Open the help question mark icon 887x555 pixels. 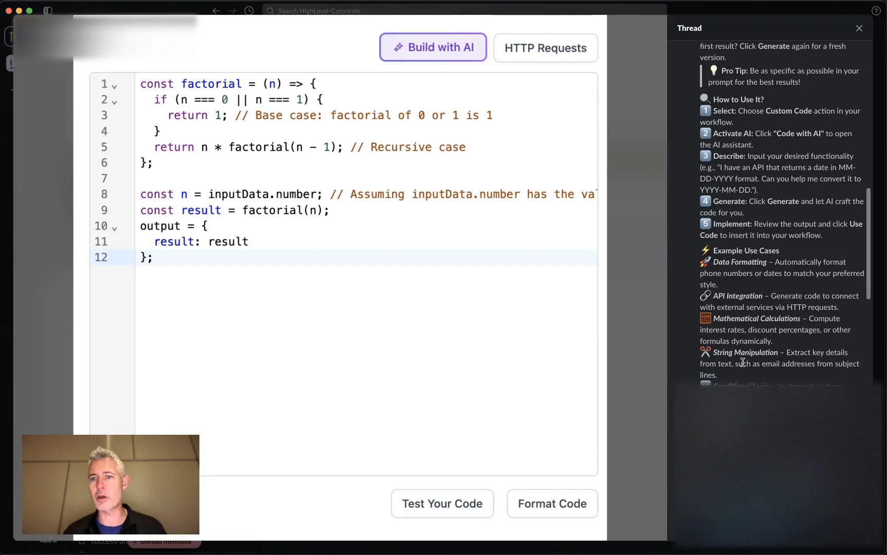[876, 11]
